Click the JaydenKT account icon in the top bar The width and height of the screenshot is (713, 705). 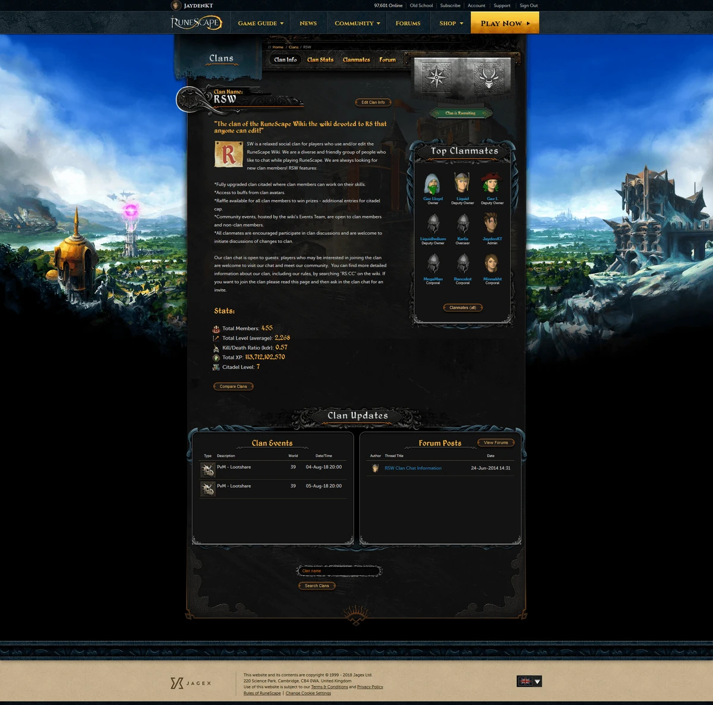coord(175,5)
